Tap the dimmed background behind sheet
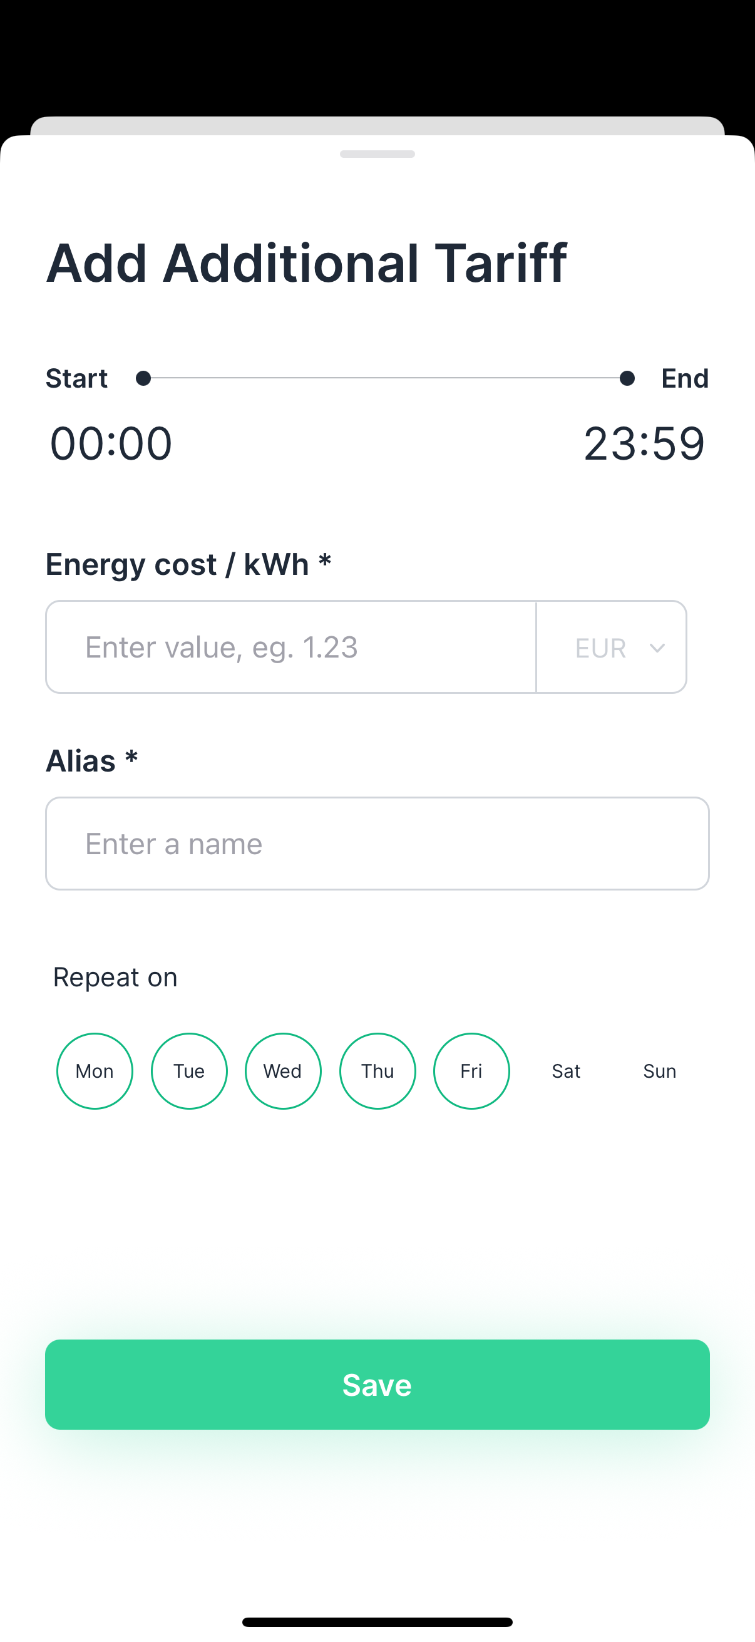This screenshot has height=1642, width=755. [377, 58]
